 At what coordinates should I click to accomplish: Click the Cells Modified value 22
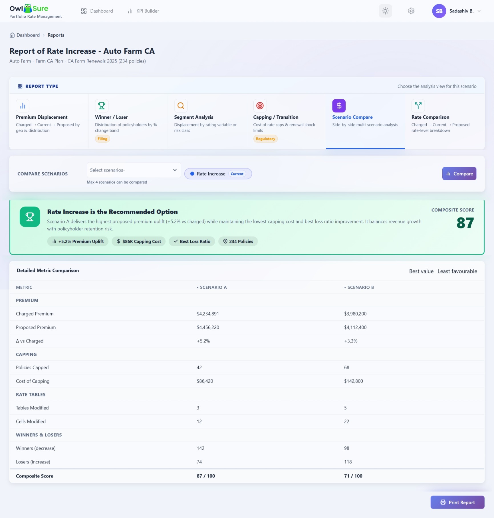click(x=346, y=422)
